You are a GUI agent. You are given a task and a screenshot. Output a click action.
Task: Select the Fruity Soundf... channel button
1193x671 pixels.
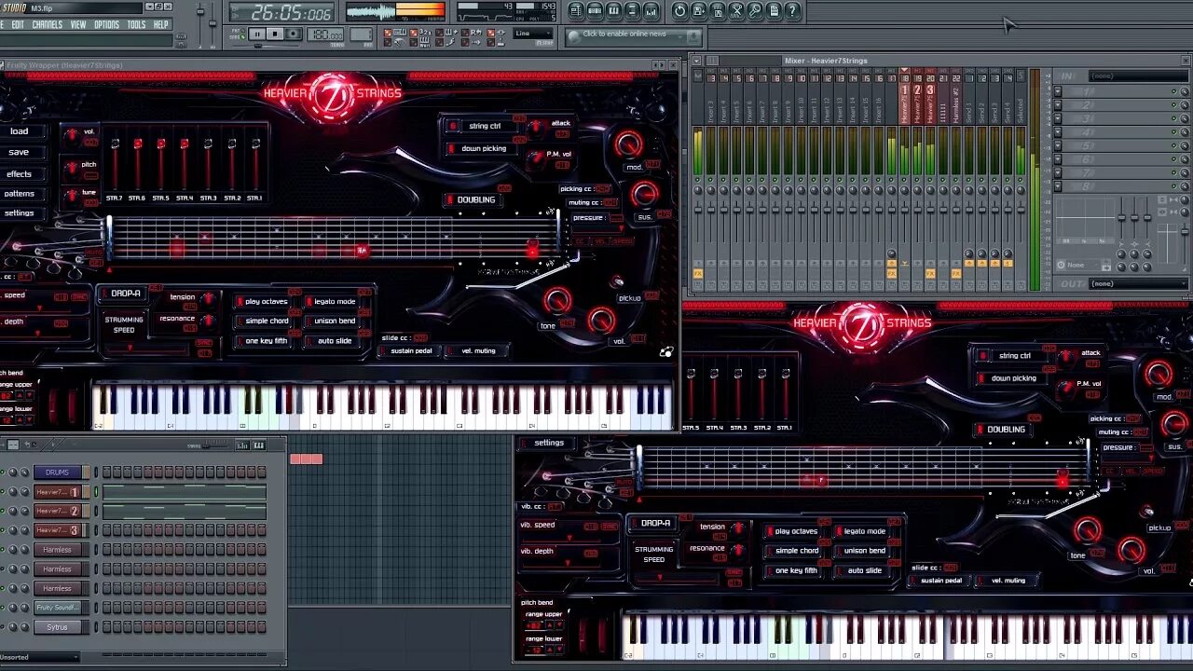pyautogui.click(x=58, y=608)
